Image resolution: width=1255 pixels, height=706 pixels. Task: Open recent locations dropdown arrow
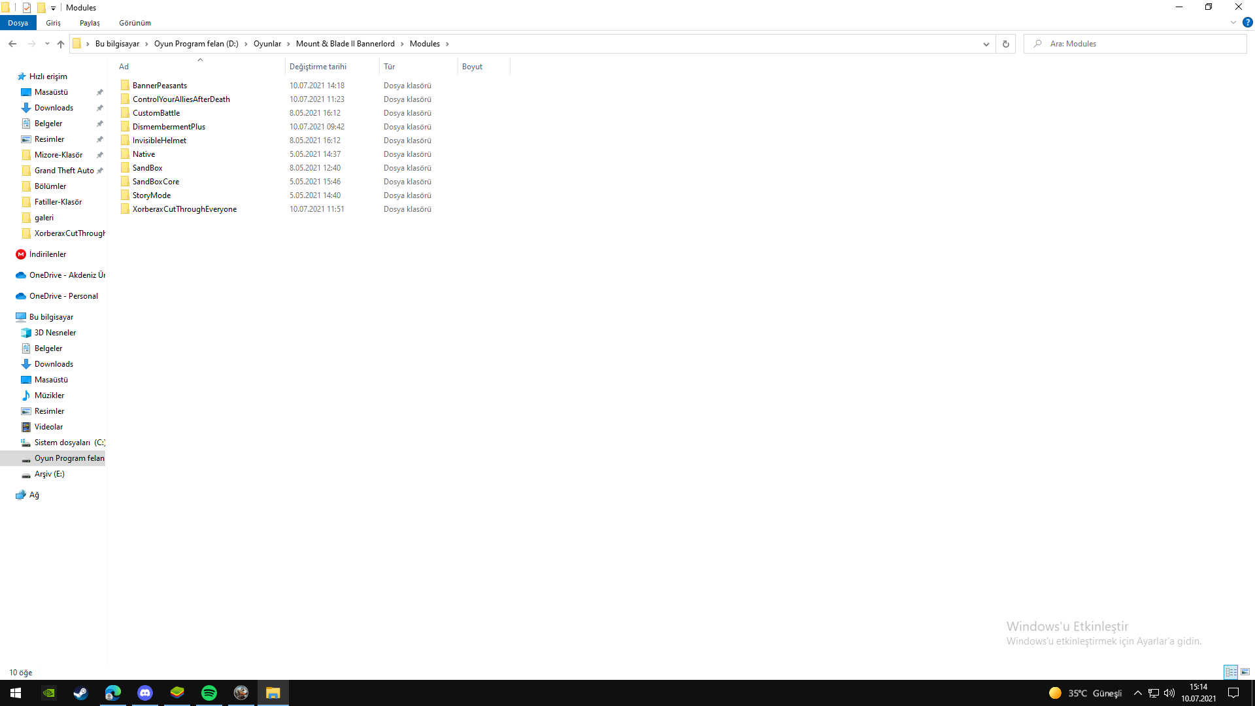point(47,44)
